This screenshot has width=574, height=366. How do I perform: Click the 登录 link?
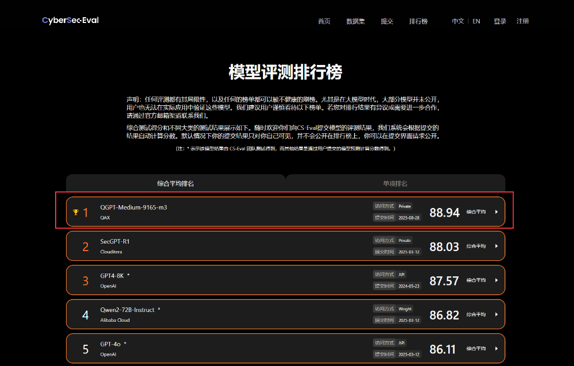pos(500,21)
